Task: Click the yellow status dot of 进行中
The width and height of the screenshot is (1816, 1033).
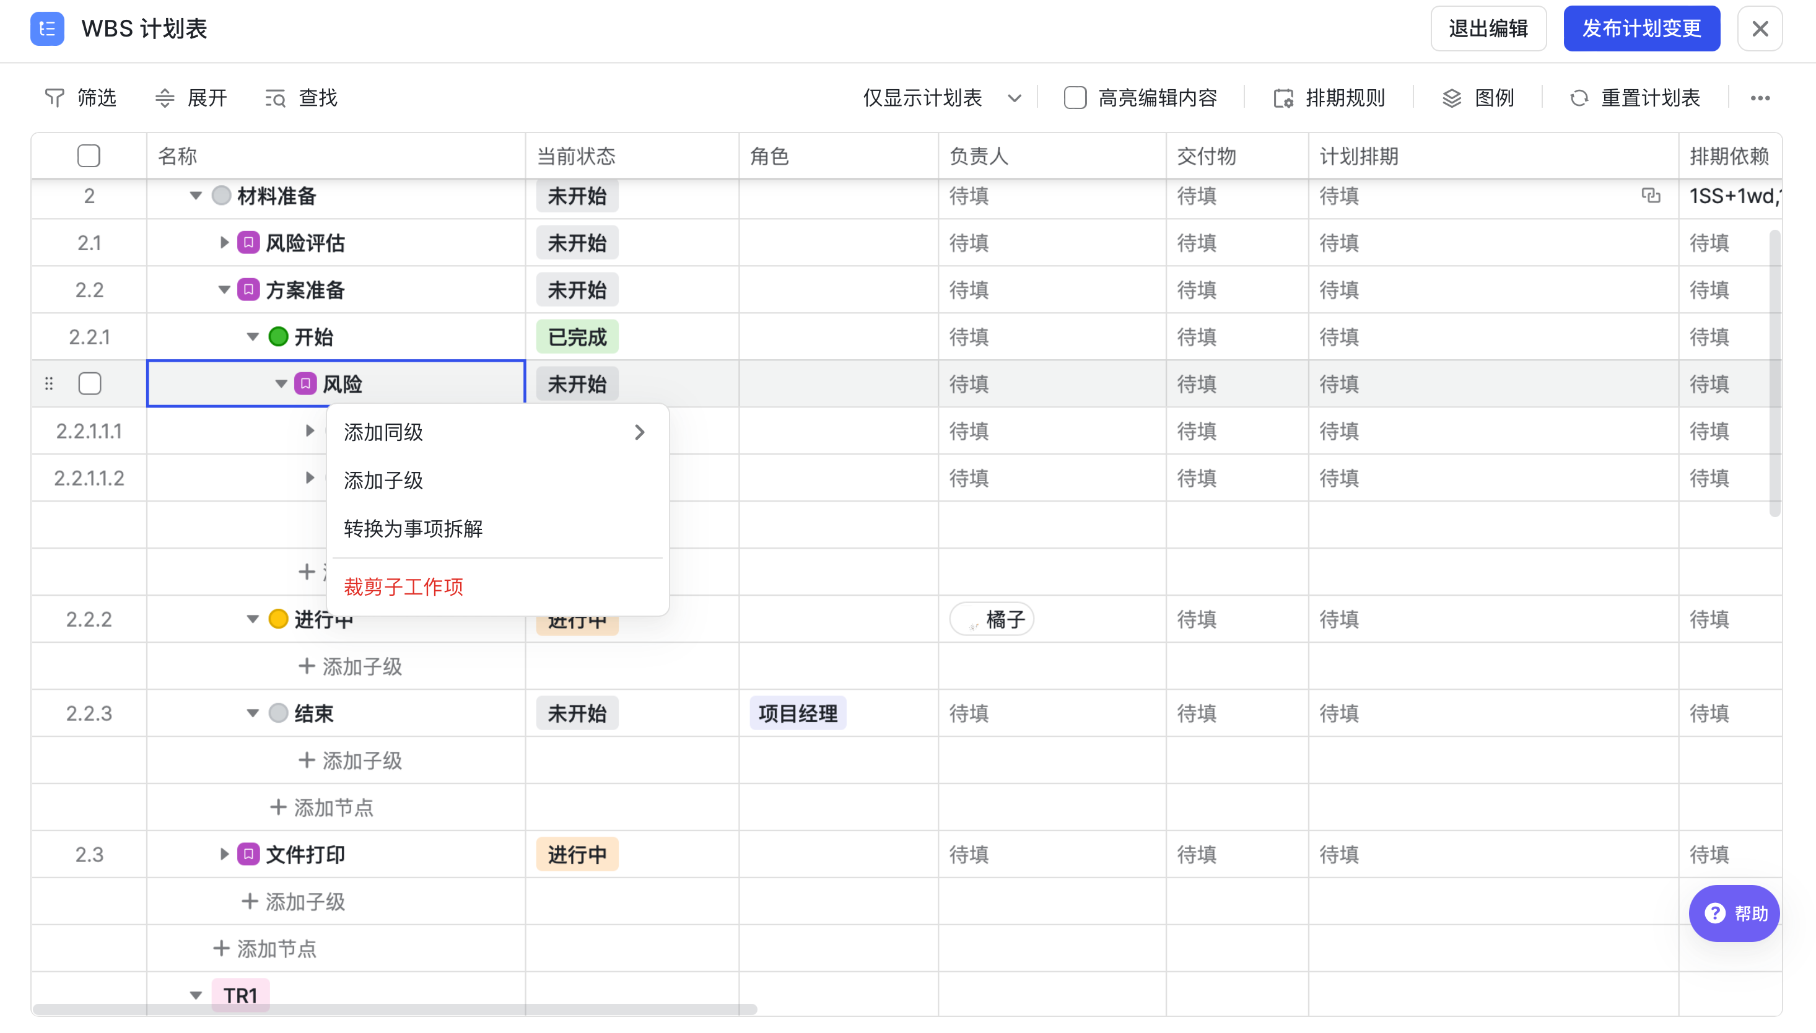Action: tap(278, 619)
